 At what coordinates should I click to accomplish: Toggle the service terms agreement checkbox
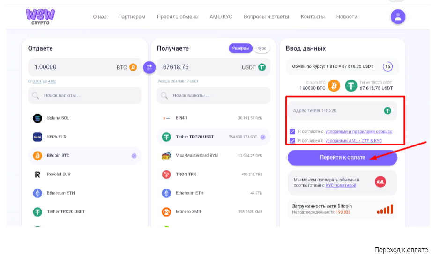292,131
